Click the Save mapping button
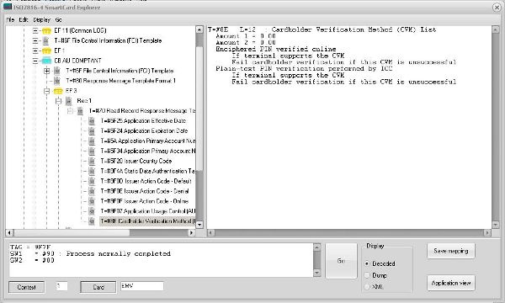The height and width of the screenshot is (303, 505). [451, 251]
